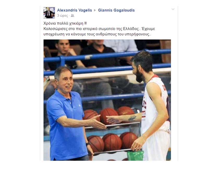The height and width of the screenshot is (174, 219).
Task: Select the 'Χρόνια πολλά χτικιάρη' text line
Action: (65, 23)
